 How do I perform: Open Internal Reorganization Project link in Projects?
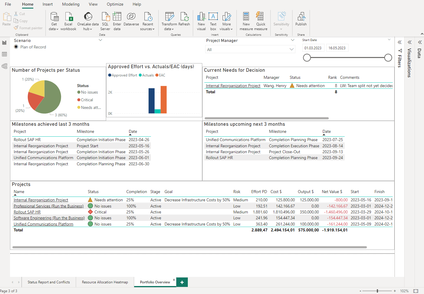pos(41,200)
